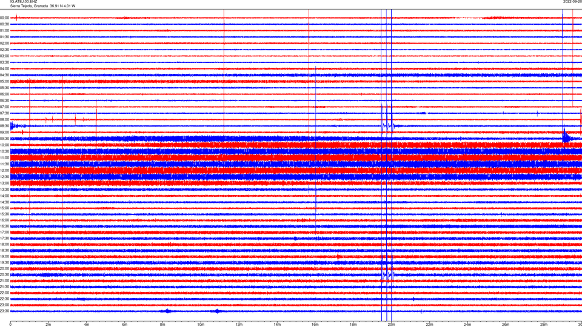The height and width of the screenshot is (327, 582).
Task: Select the 00:30 time label
Action: 4,24
